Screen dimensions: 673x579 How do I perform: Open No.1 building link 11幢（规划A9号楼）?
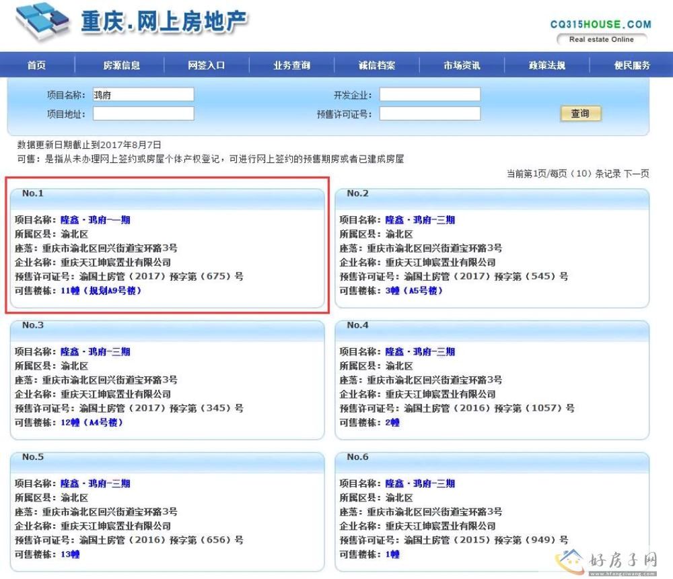coord(101,291)
